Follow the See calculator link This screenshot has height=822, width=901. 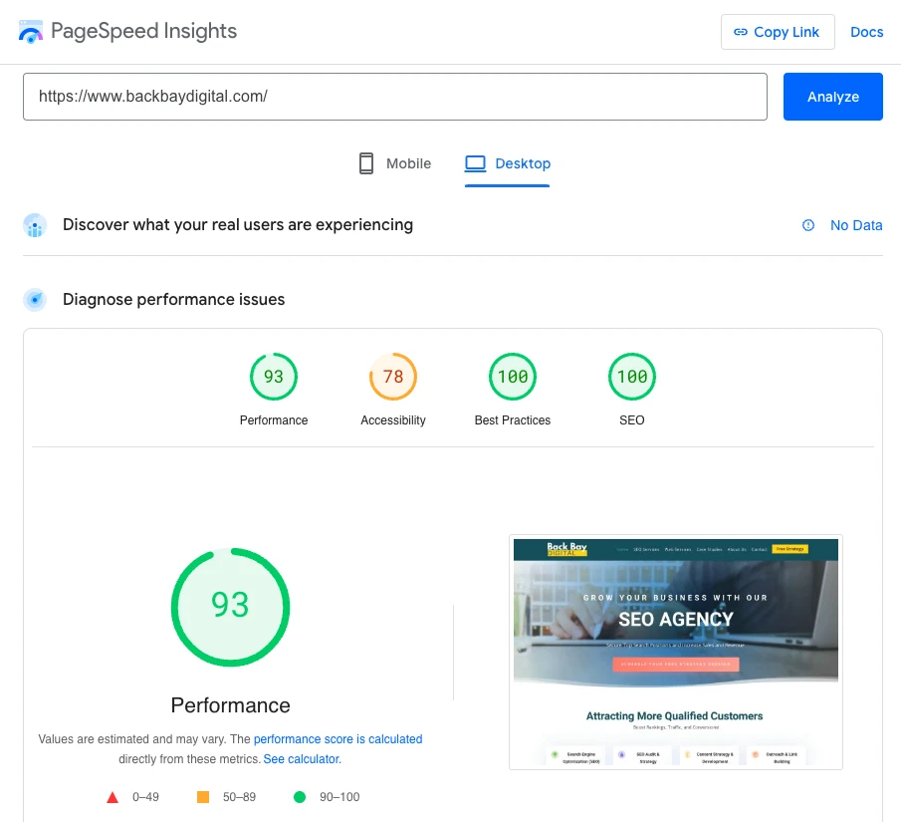(x=302, y=759)
